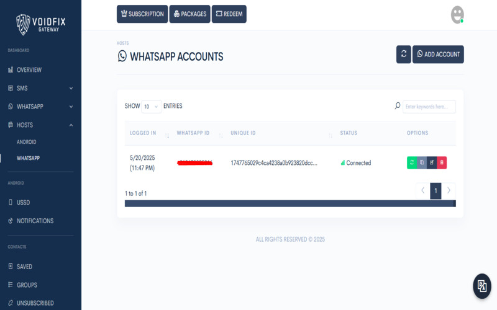The width and height of the screenshot is (497, 310).
Task: Click the Unsubscribed icon in sidebar
Action: coord(11,303)
